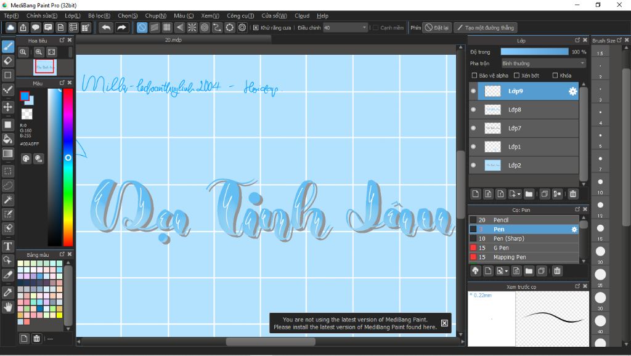This screenshot has width=631, height=356.
Task: Select the Lasso tool
Action: pos(7,185)
